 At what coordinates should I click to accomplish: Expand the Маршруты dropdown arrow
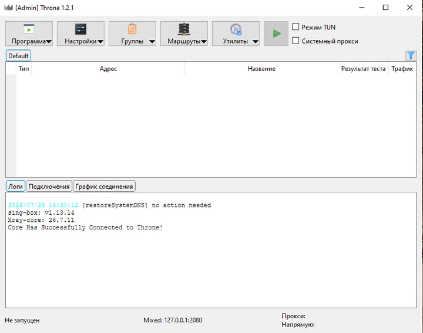tap(204, 42)
